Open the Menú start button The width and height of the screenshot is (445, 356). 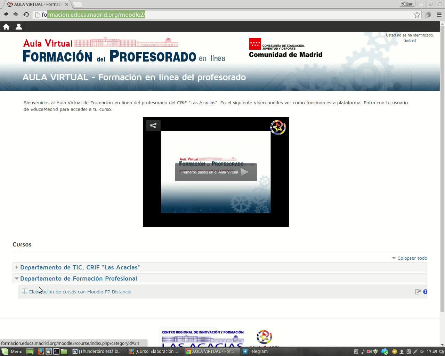pos(13,351)
